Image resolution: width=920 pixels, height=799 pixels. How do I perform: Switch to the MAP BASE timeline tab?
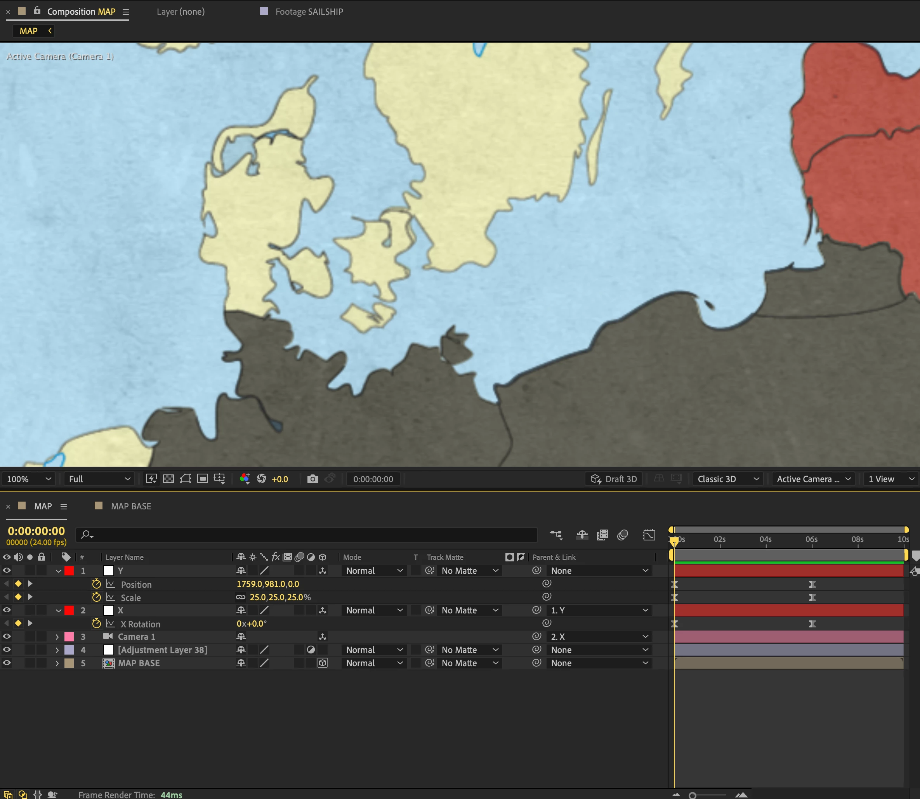coord(130,506)
